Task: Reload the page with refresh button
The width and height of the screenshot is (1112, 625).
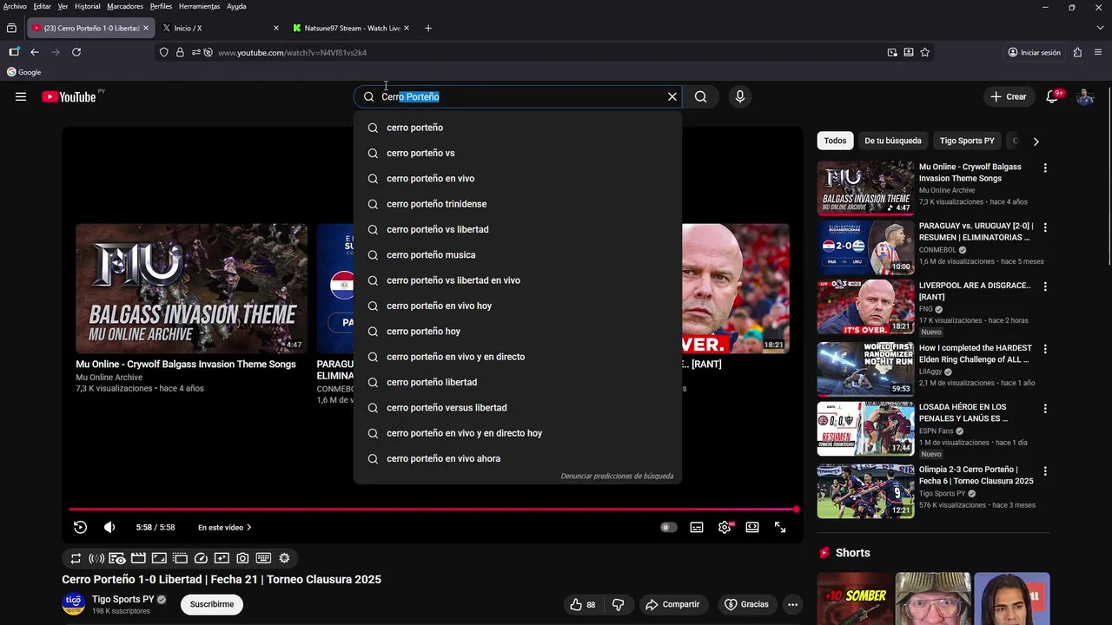Action: coord(76,52)
